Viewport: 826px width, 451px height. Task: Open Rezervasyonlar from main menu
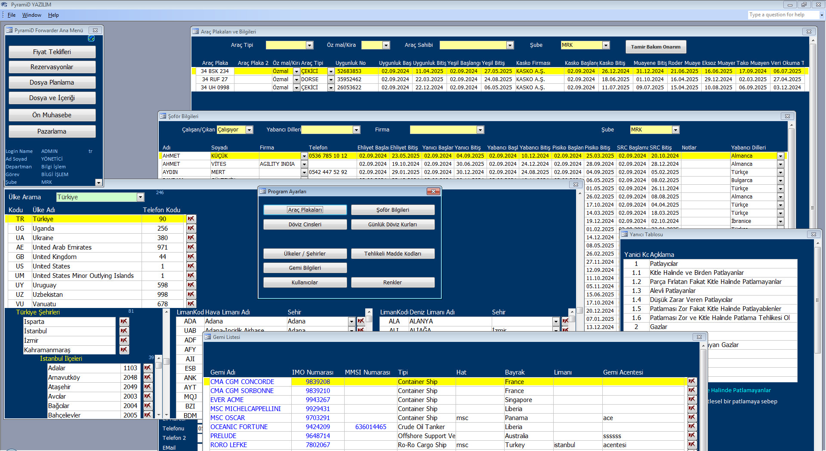click(x=52, y=67)
